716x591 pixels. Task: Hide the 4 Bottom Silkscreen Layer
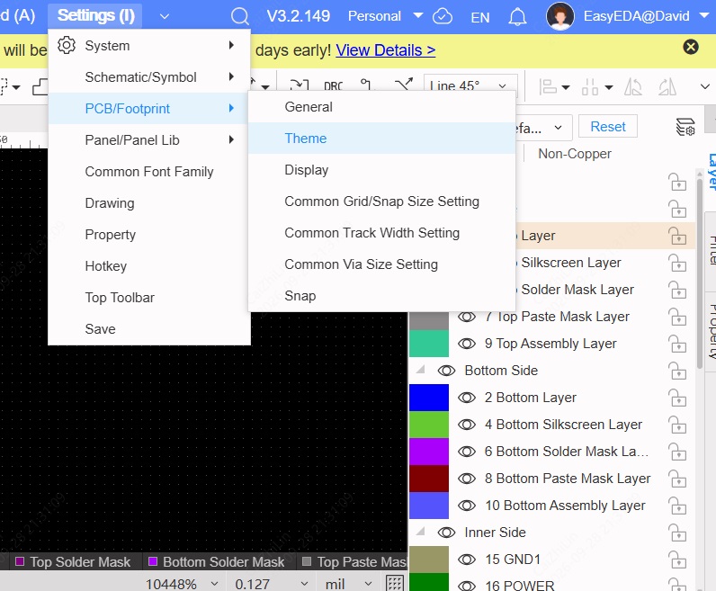pyautogui.click(x=467, y=425)
